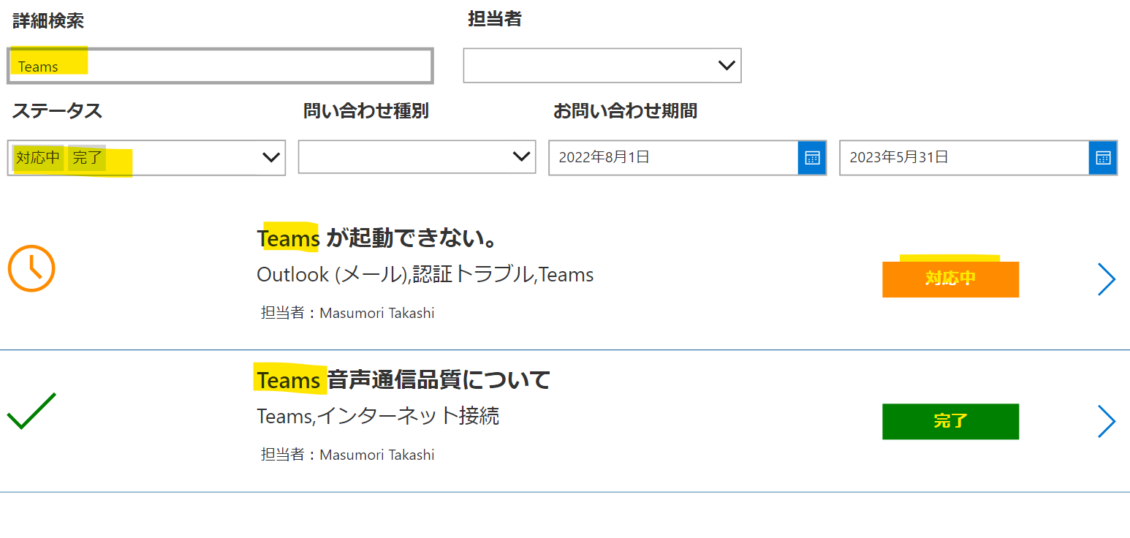The image size is (1130, 538).
Task: Click the 詳細検索 label
Action: (48, 20)
